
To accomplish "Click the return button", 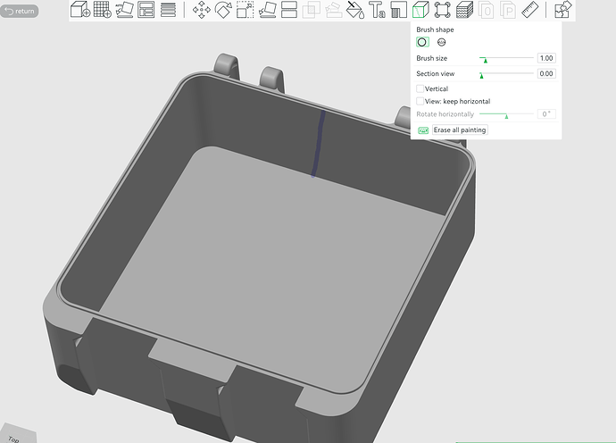I will (x=20, y=11).
